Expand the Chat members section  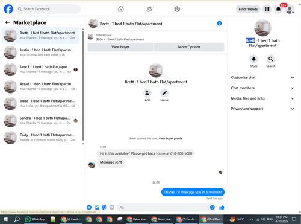click(x=262, y=88)
